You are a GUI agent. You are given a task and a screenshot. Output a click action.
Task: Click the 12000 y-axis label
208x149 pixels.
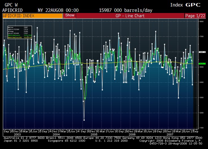click(201, 113)
